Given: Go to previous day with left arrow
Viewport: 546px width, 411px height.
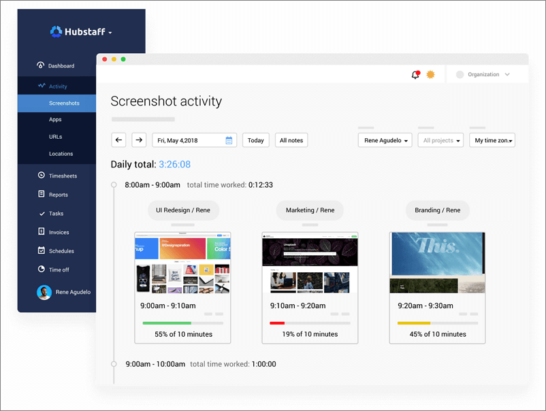Looking at the screenshot, I should point(119,140).
